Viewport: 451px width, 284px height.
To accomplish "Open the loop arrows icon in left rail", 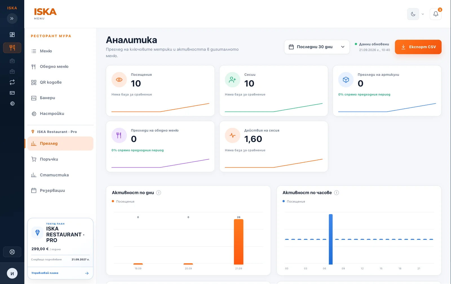I will (12, 82).
